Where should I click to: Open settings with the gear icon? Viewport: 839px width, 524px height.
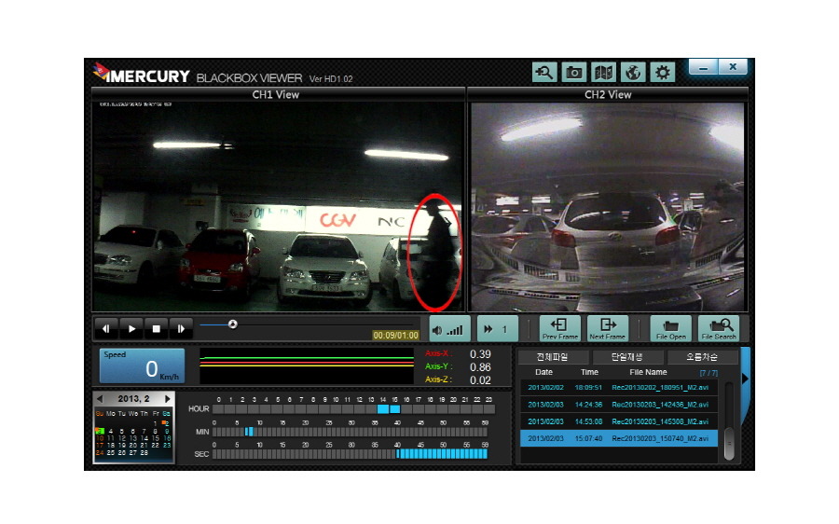point(663,72)
